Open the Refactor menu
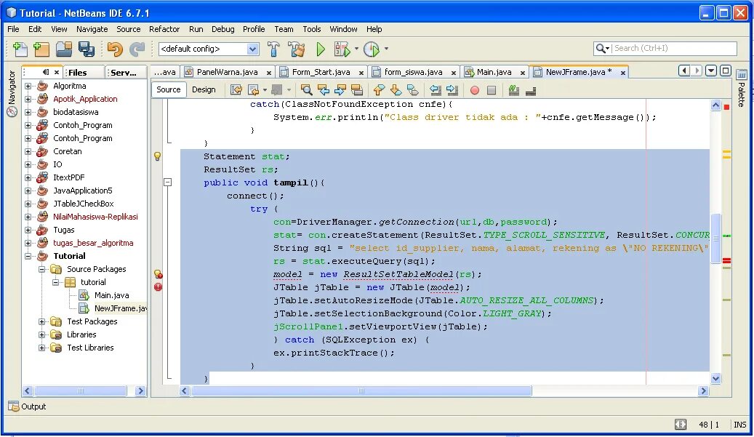This screenshot has height=437, width=754. point(164,29)
